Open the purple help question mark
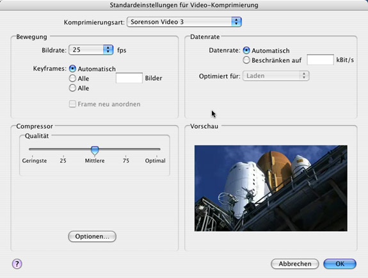The image size is (368, 278). (17, 264)
